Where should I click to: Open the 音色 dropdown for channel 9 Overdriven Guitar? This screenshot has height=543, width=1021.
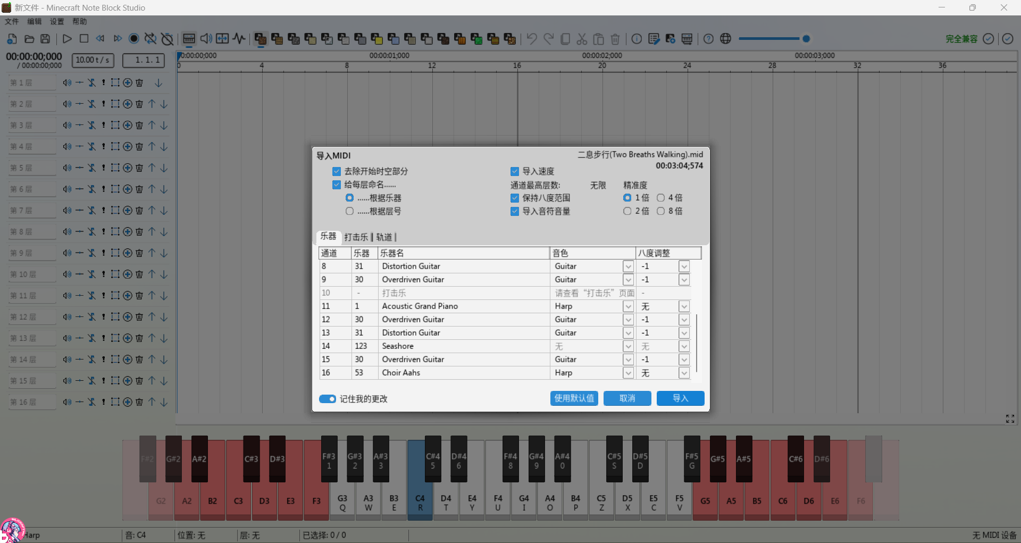628,280
